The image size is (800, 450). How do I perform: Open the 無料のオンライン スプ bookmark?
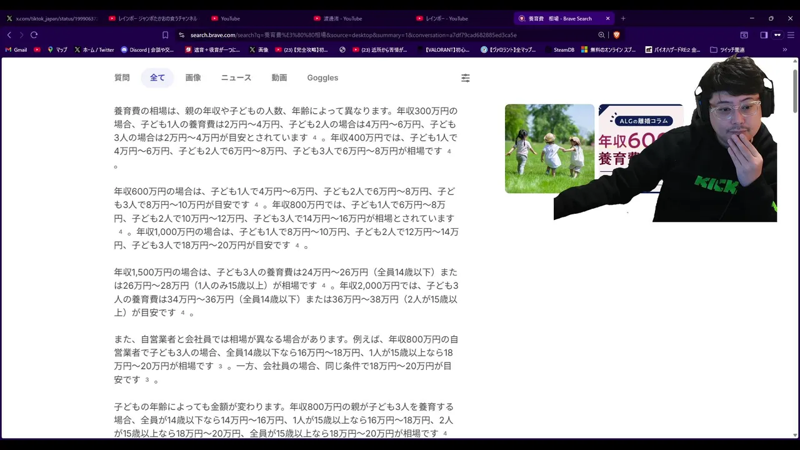click(609, 49)
